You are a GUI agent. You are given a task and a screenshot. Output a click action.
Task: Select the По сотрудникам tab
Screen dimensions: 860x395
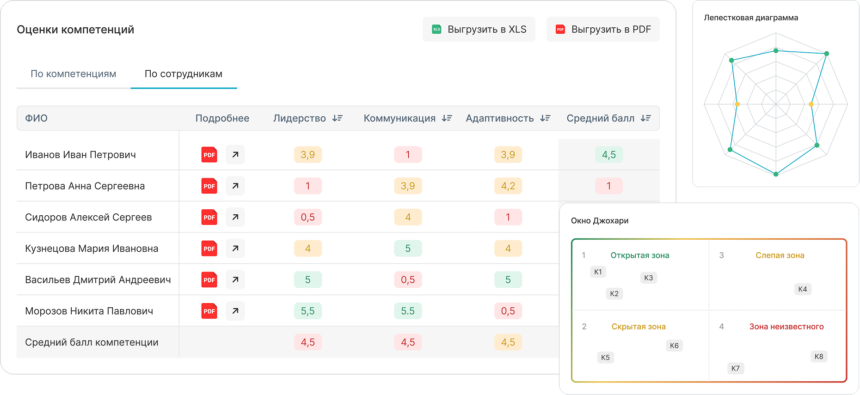[x=184, y=74]
